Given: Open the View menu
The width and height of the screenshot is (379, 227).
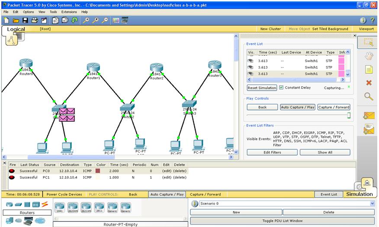Looking at the screenshot, I should point(42,12).
